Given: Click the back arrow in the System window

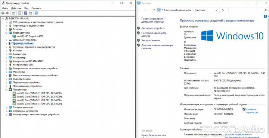Looking at the screenshot, I should [139, 10].
